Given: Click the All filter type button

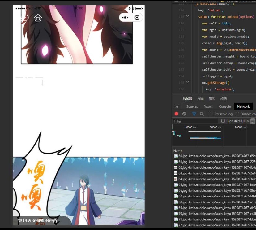Looking at the screenshot, I should (253, 121).
